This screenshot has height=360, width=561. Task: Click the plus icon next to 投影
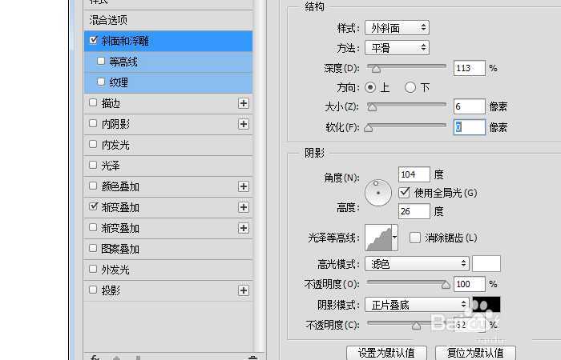[244, 290]
